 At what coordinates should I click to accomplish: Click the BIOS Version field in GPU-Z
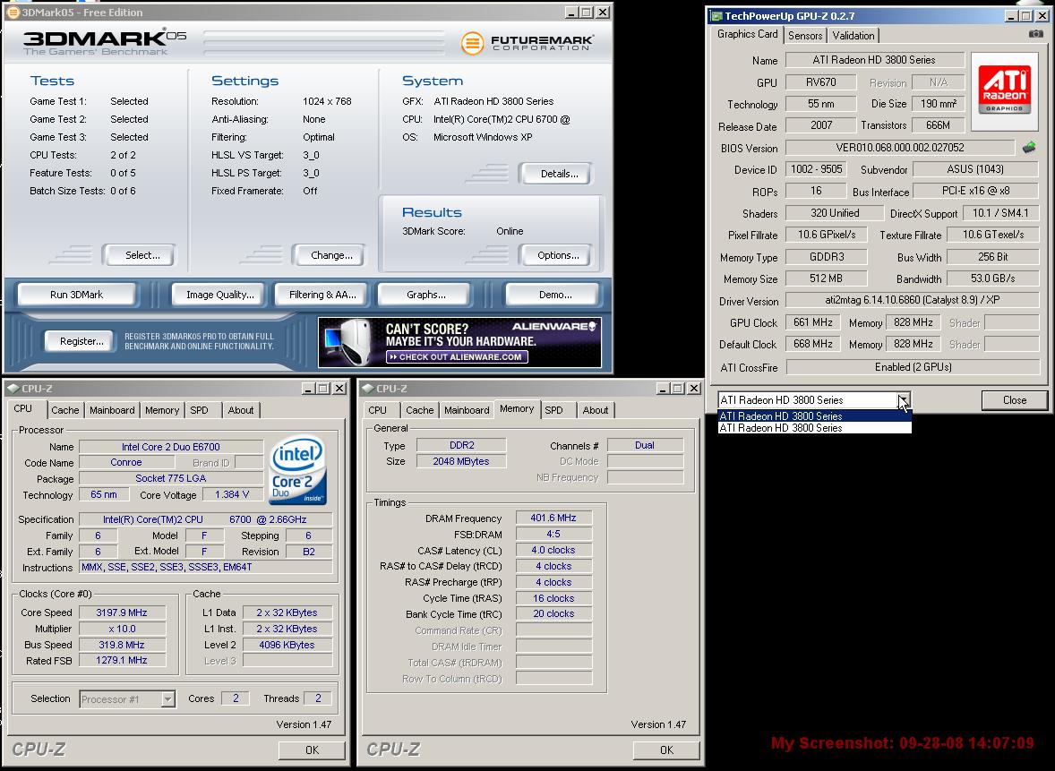[x=899, y=148]
